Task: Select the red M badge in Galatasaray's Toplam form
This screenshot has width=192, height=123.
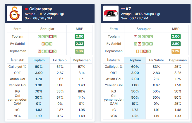Action: coord(51,36)
